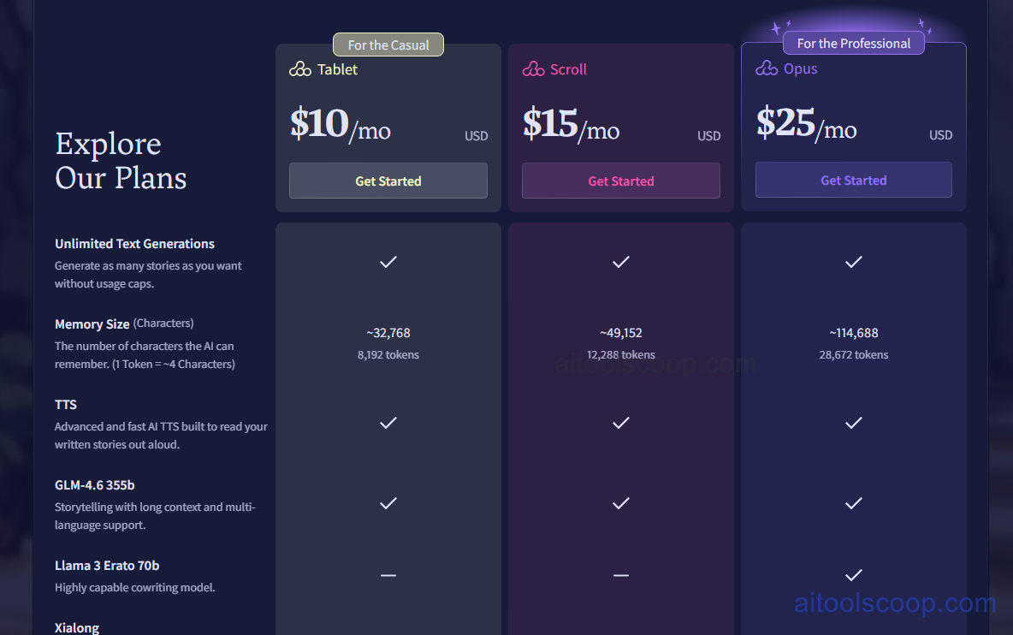Viewport: 1013px width, 635px height.
Task: Click the $25/mo price on Opus
Action: (806, 124)
